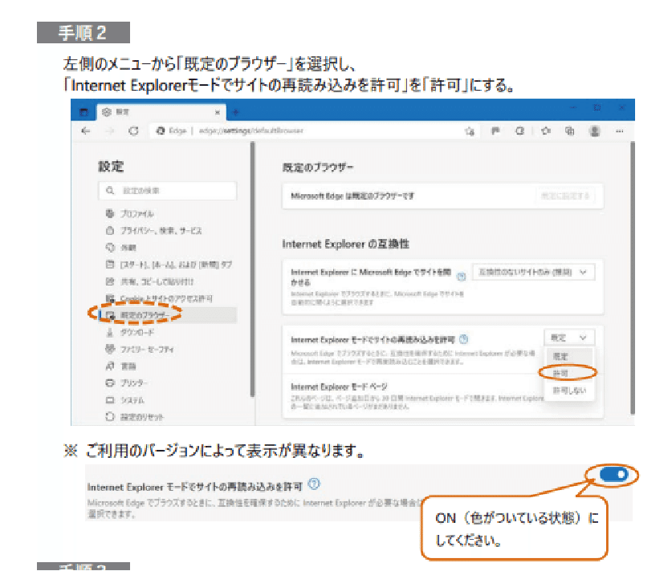Open [スタート]、[ホーム]、および [新規] タブ section
672x571 pixels.
[x=169, y=265]
